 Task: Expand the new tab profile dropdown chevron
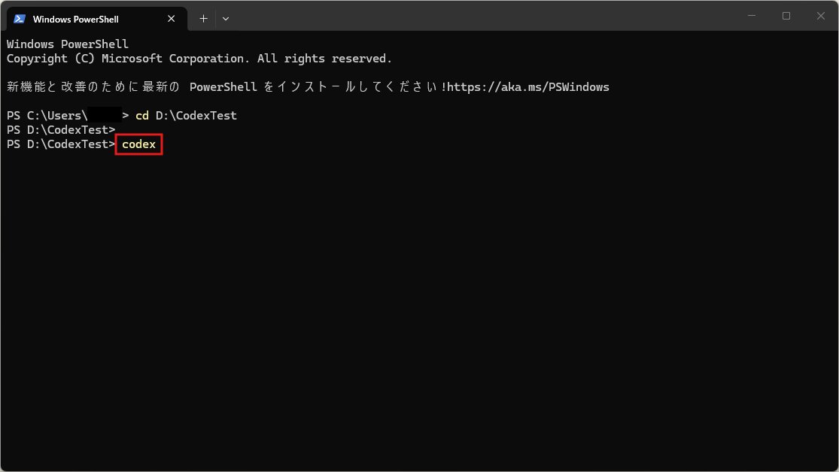point(226,18)
